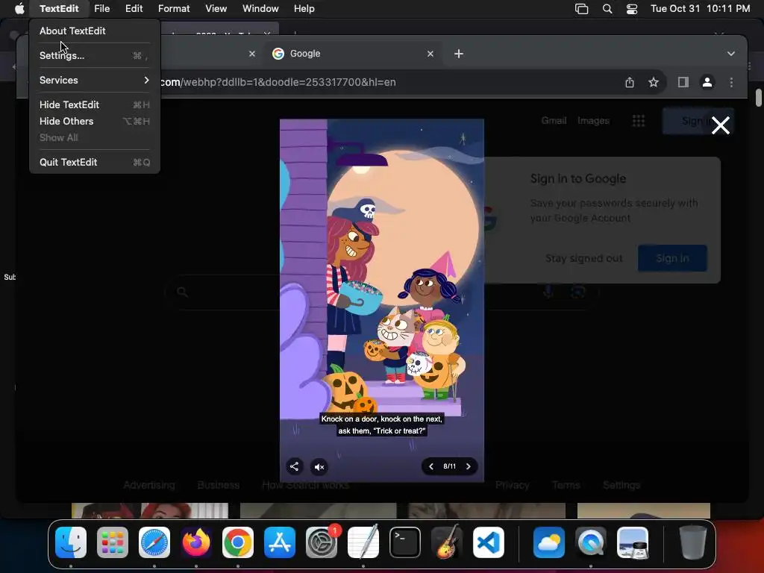Switch to the Google tab

[x=353, y=54]
